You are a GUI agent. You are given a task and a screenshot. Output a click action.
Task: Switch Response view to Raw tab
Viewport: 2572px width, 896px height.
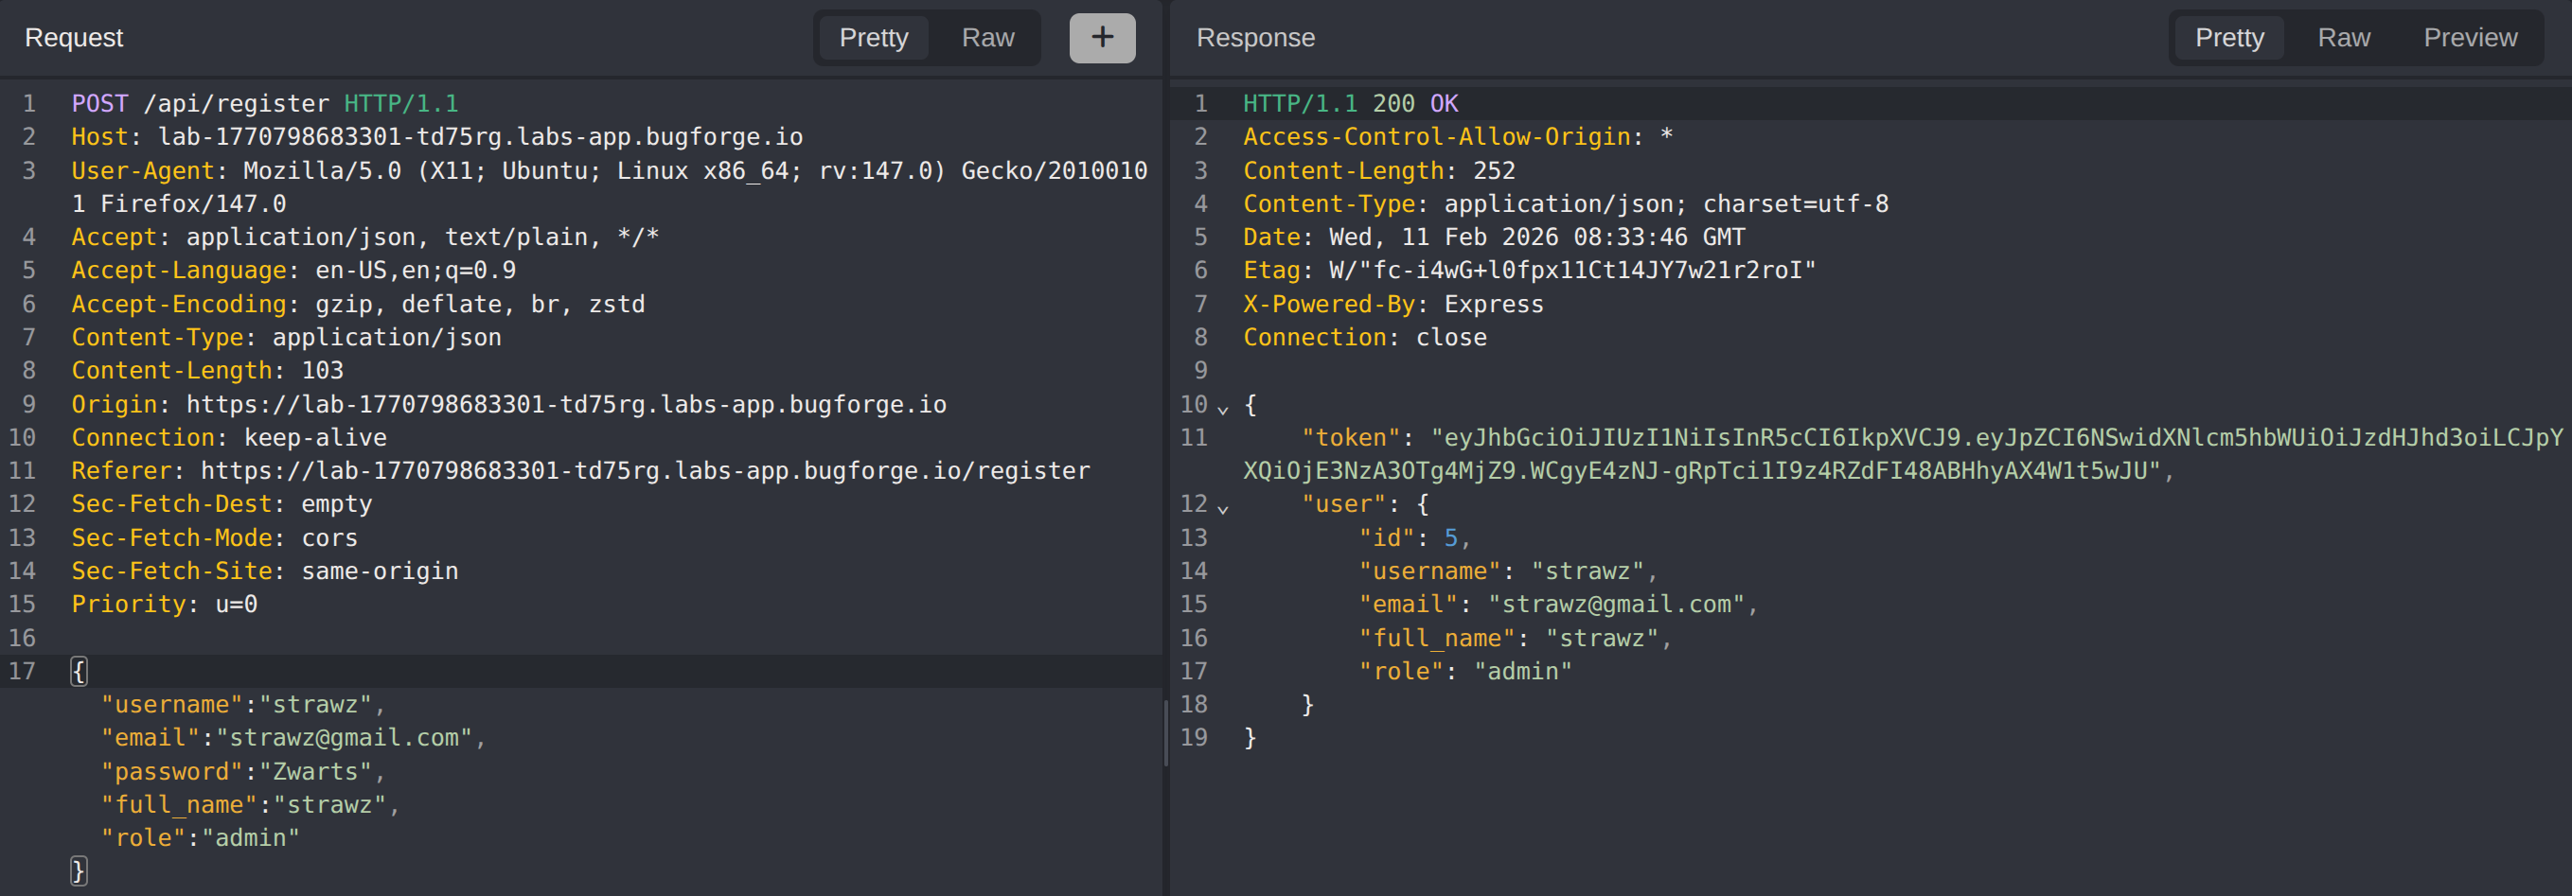2342,38
